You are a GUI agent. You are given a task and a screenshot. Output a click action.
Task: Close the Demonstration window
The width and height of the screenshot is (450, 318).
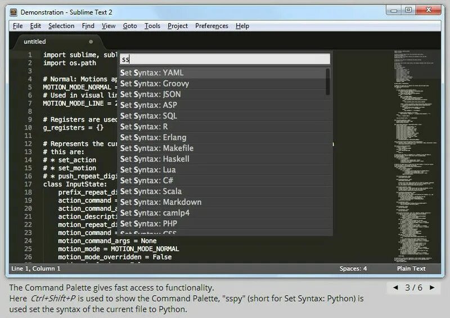pyautogui.click(x=429, y=10)
